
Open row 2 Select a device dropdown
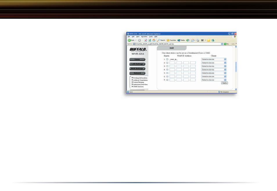pos(214,63)
